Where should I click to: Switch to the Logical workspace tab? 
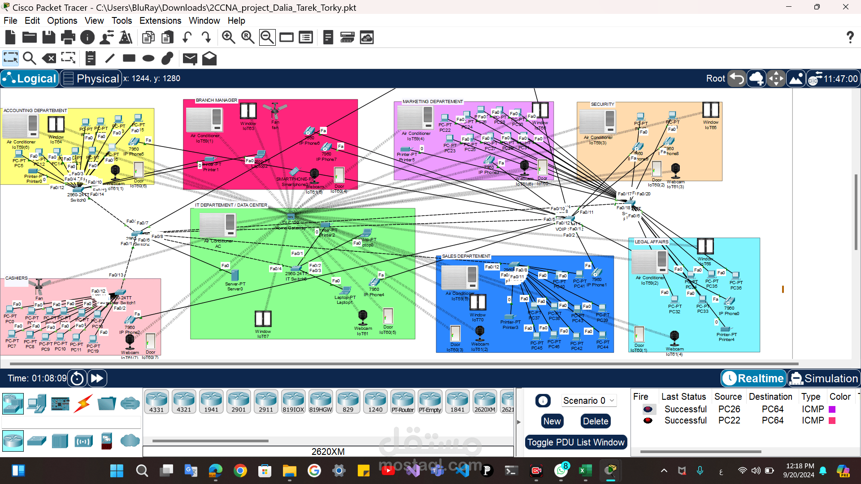[30, 78]
